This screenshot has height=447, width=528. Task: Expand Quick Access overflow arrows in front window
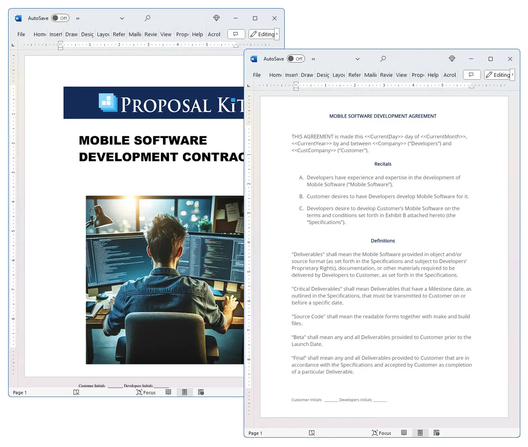pos(313,59)
